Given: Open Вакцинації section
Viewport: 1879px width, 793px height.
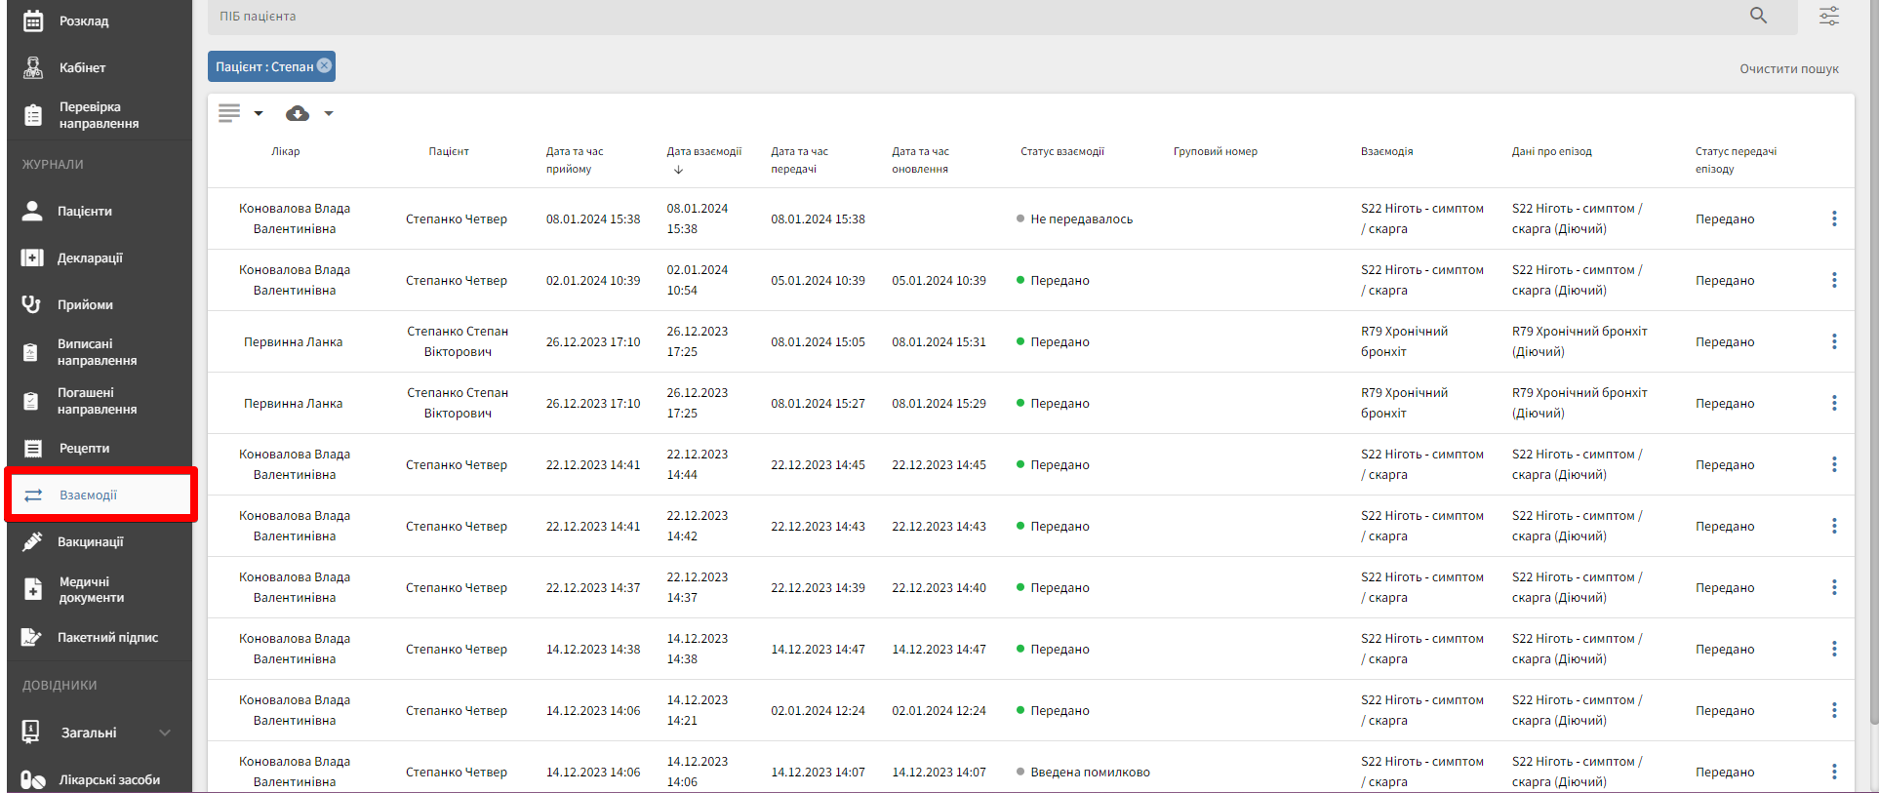Looking at the screenshot, I should coord(90,541).
